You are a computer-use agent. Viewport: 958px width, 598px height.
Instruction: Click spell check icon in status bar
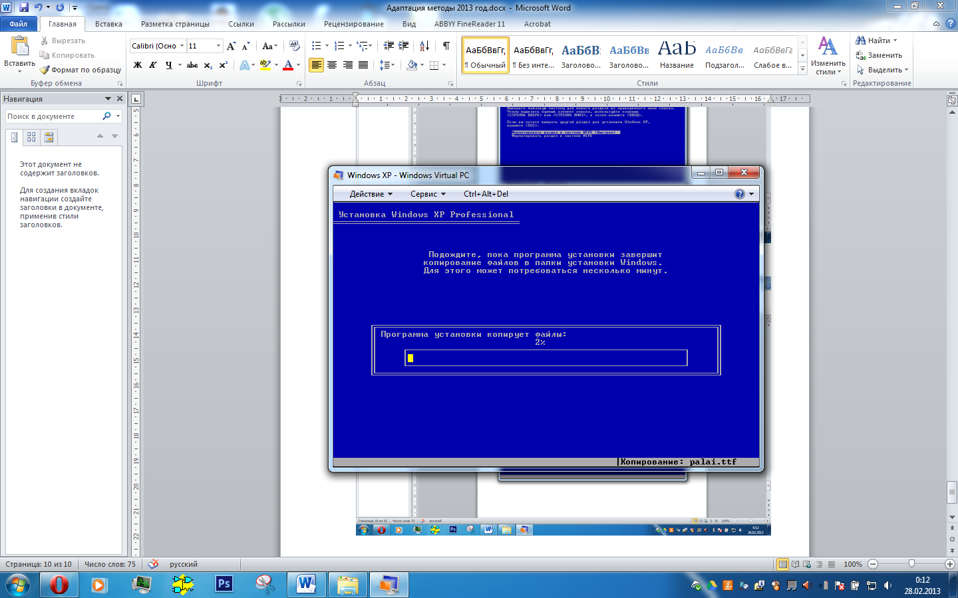tap(153, 564)
